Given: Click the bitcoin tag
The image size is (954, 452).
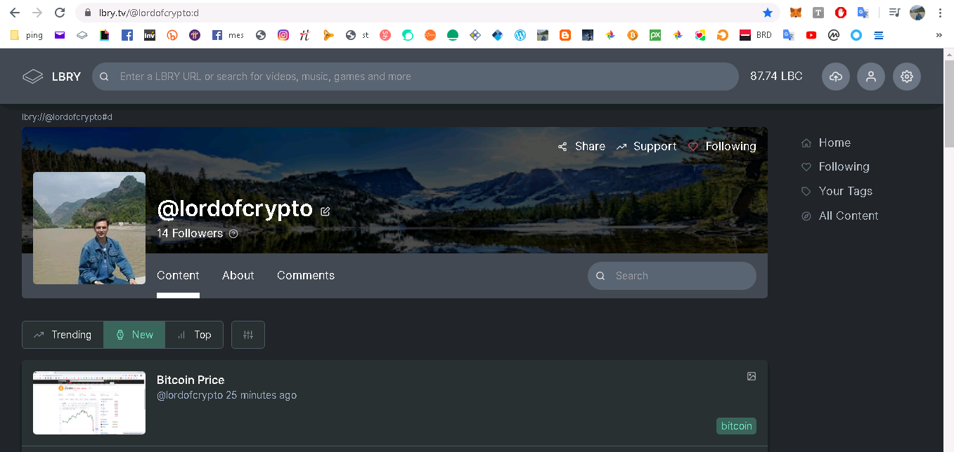Looking at the screenshot, I should tap(736, 426).
